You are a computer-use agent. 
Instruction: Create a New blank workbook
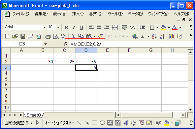7,36
